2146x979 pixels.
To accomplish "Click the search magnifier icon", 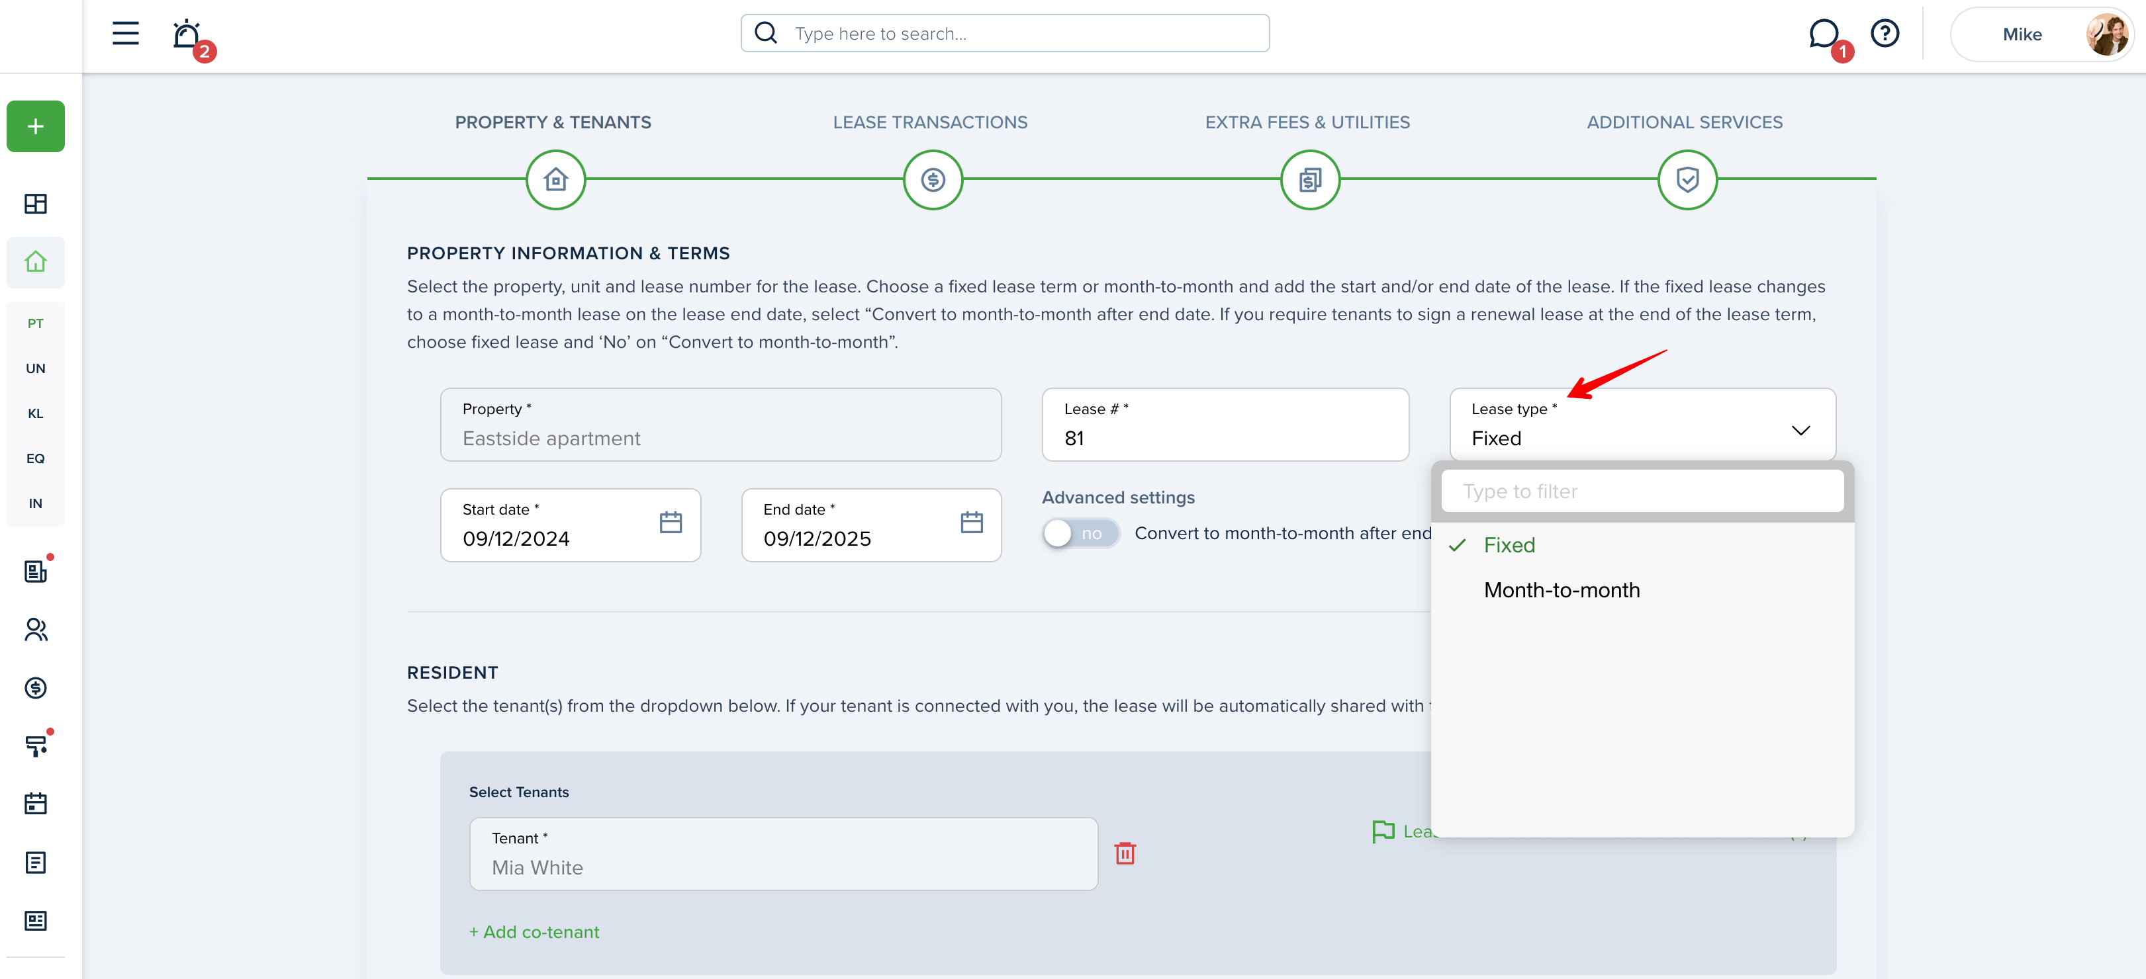I will pos(766,33).
